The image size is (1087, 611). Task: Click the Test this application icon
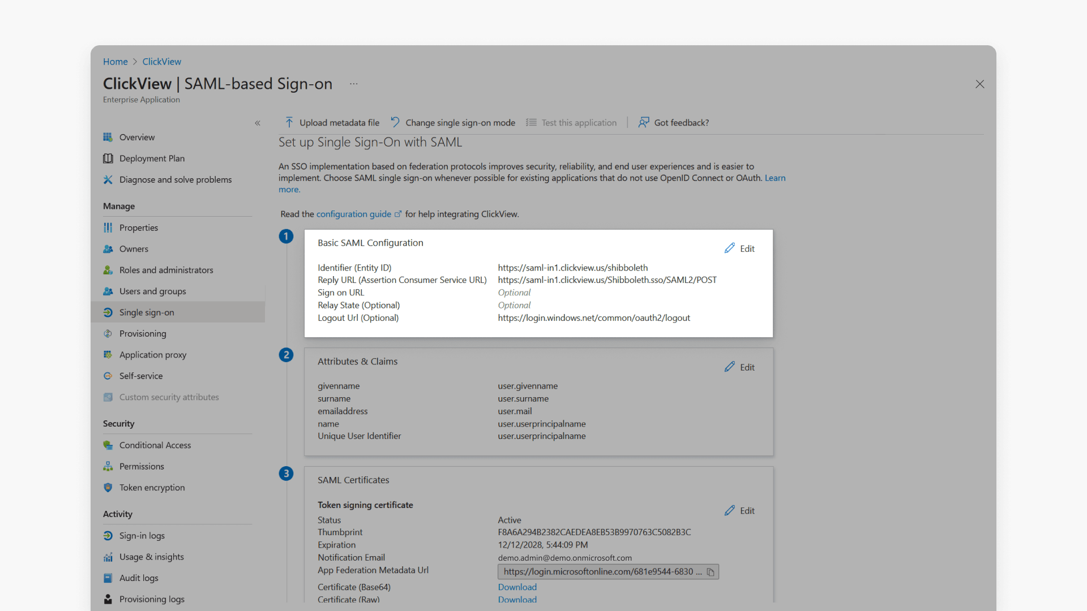click(530, 122)
